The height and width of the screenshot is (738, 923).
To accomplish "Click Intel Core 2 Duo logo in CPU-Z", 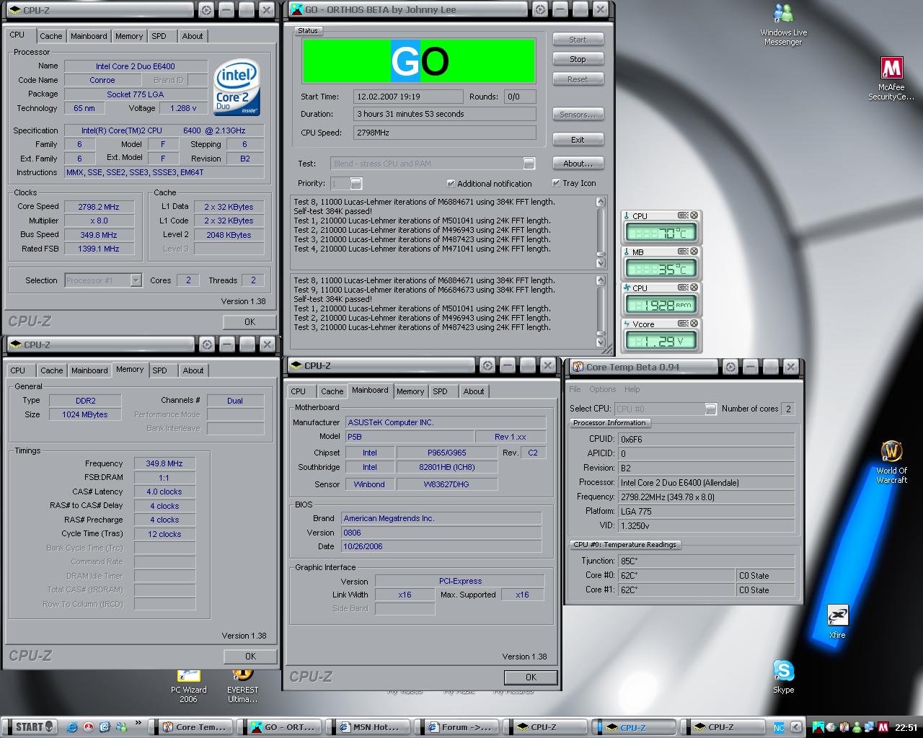I will (237, 87).
